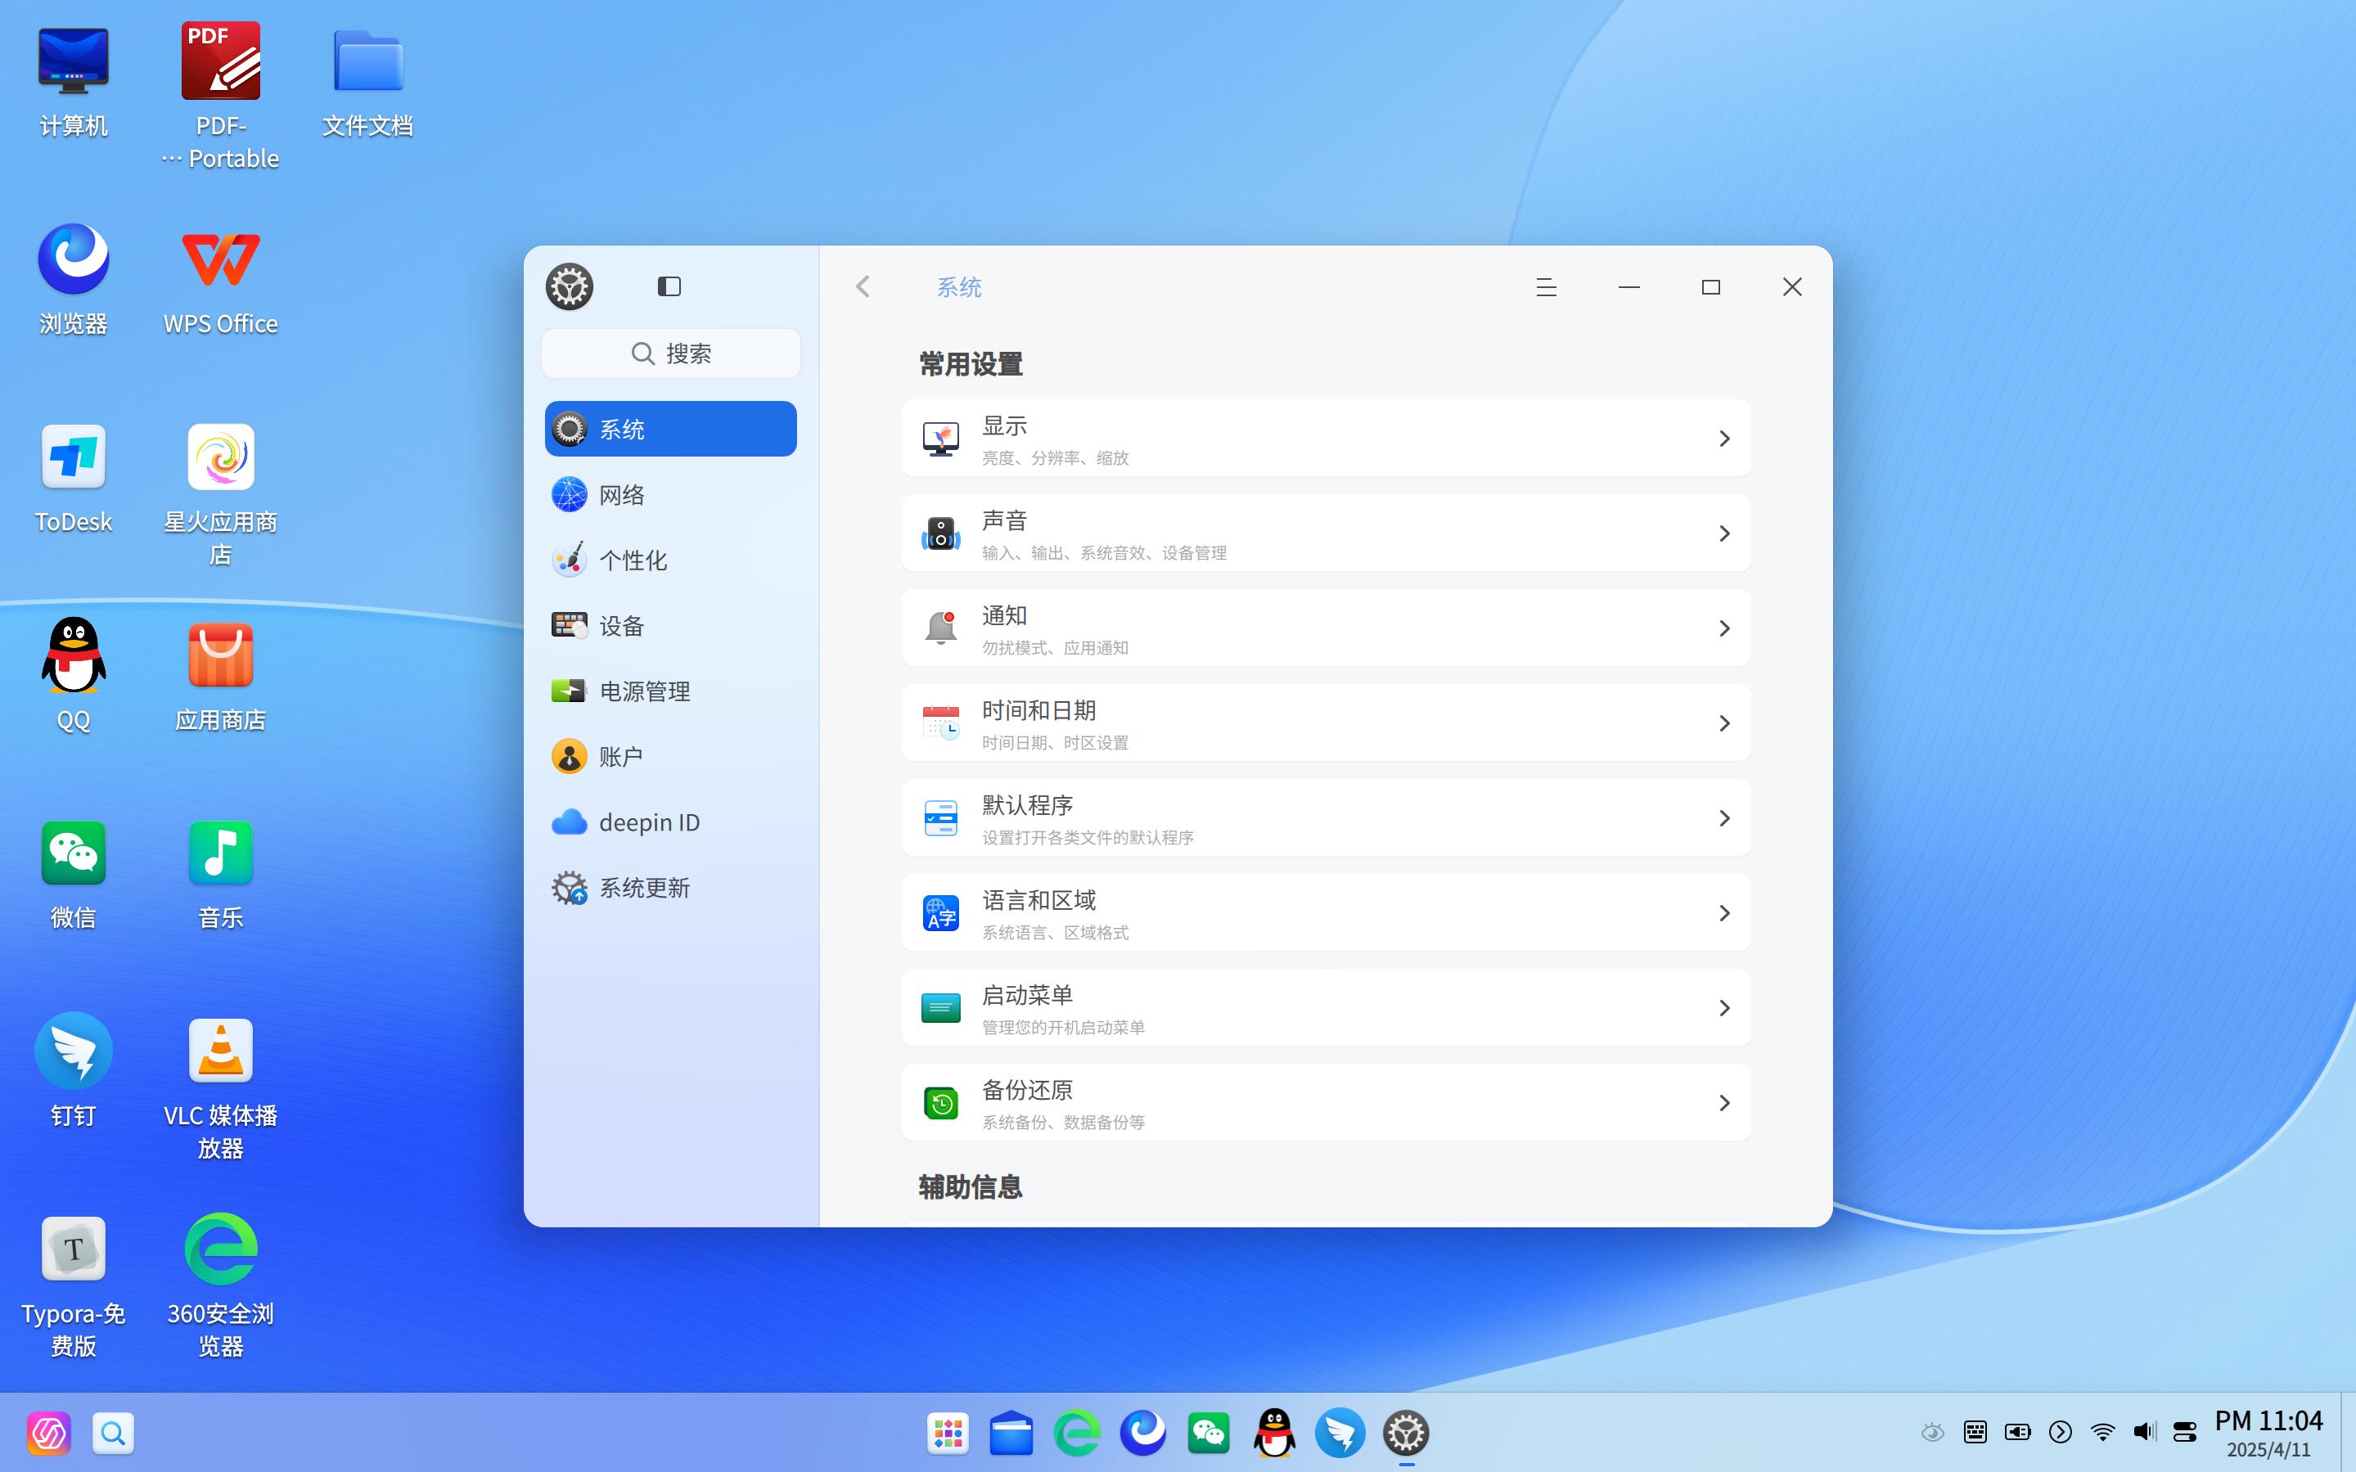Open the 网络 settings category
Image resolution: width=2356 pixels, height=1472 pixels.
point(671,494)
